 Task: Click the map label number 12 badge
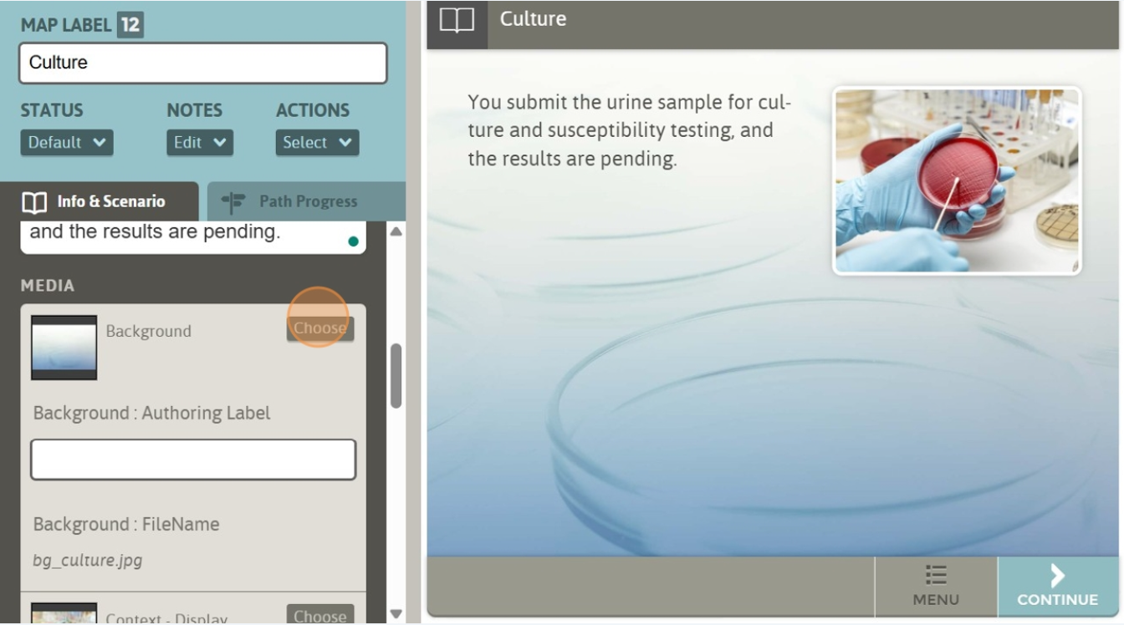click(x=130, y=25)
